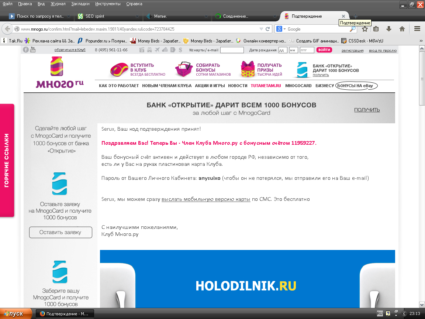This screenshot has height=319, width=425.
Task: Click the Yandex 'Я' category icon
Action: [173, 50]
